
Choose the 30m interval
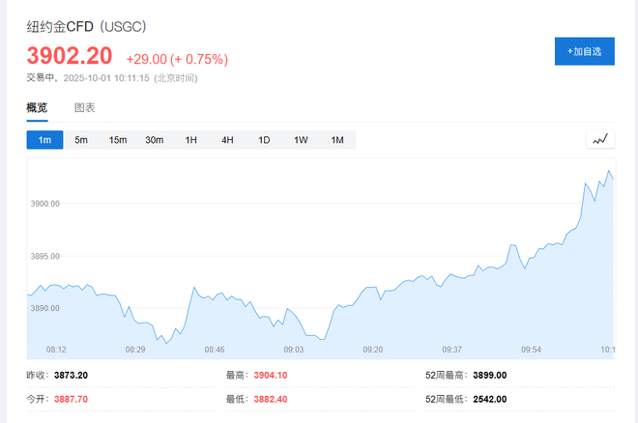(155, 140)
